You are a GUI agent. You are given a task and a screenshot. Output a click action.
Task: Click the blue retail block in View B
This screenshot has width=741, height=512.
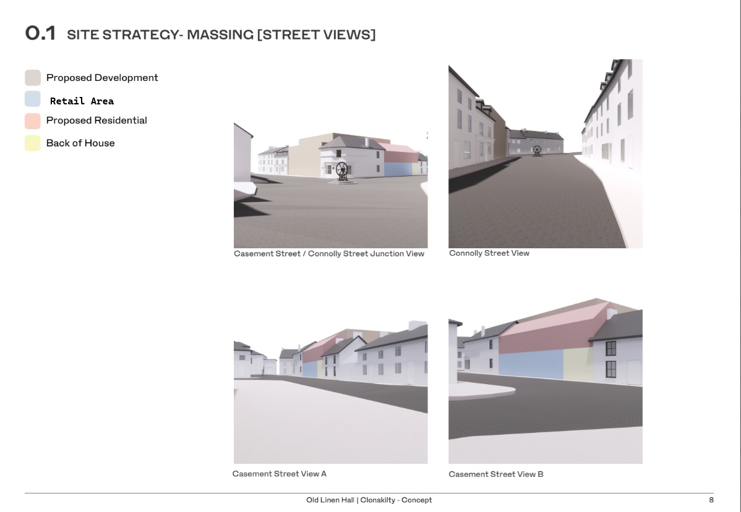530,364
